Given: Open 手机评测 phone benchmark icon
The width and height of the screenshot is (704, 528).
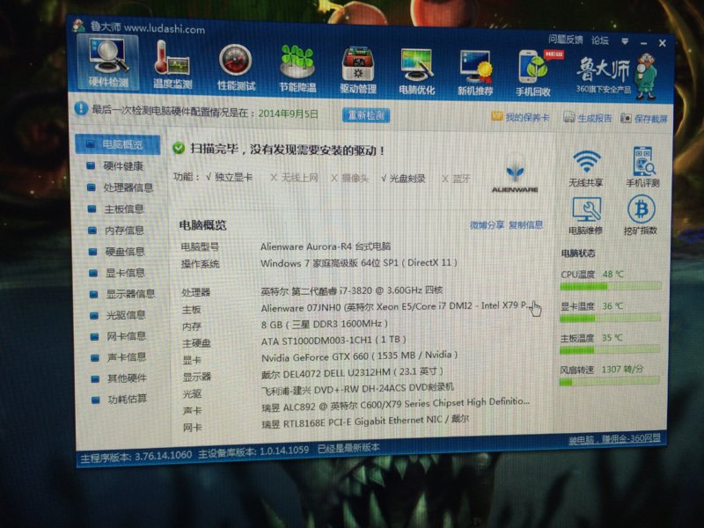Looking at the screenshot, I should [642, 166].
